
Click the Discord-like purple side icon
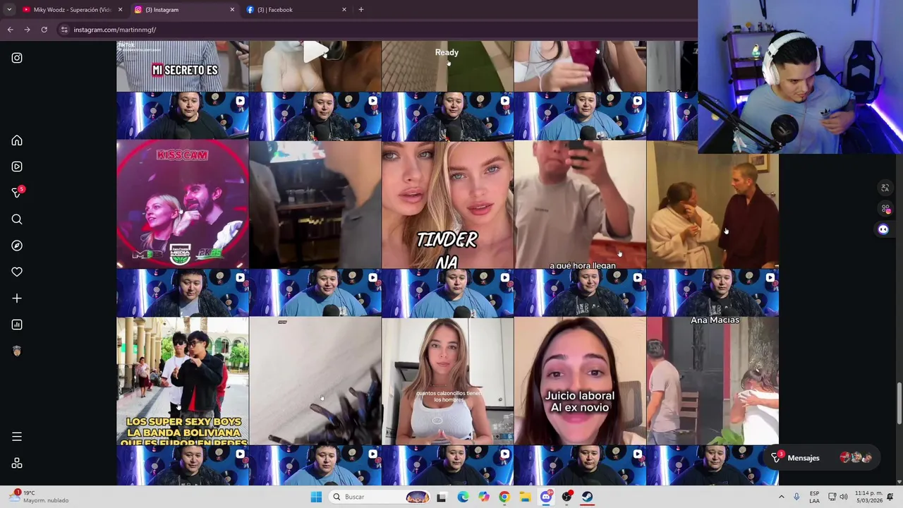[883, 229]
